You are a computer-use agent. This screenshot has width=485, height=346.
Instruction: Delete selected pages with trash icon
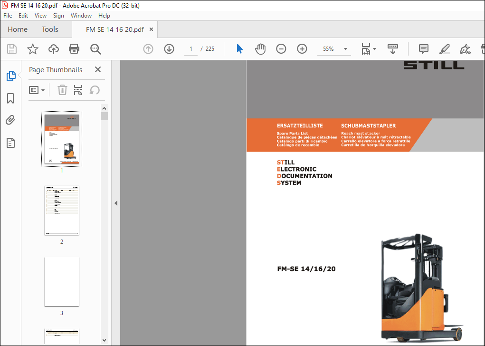click(62, 90)
